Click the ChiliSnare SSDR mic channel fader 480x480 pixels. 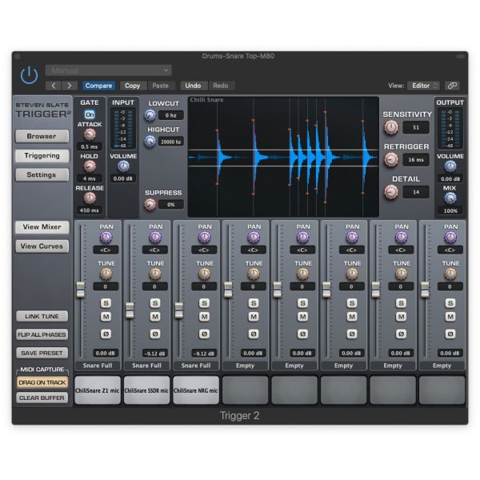(130, 310)
